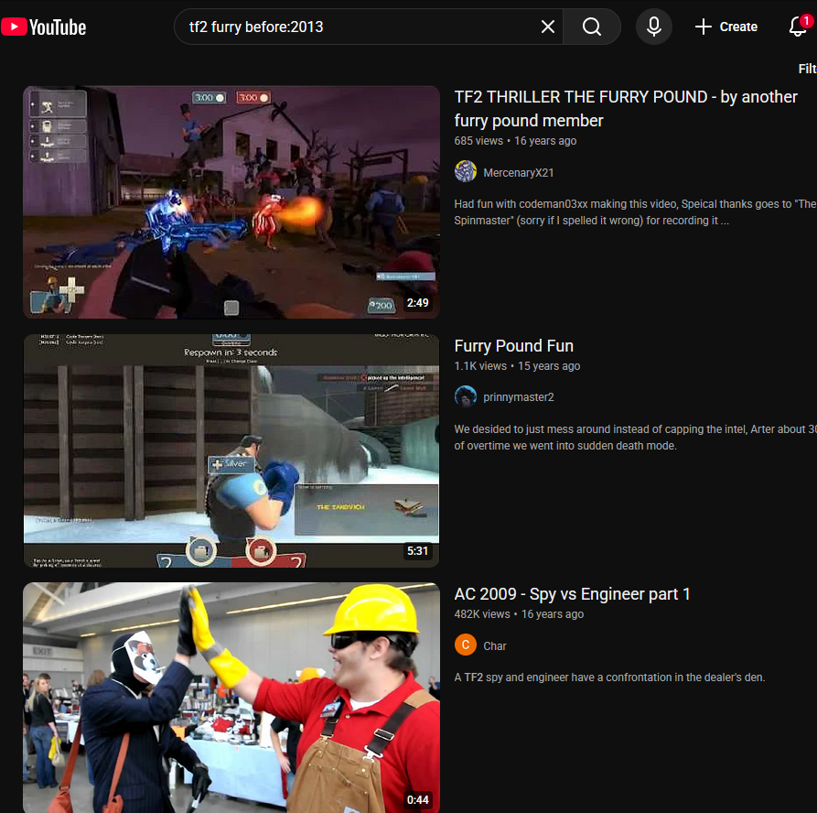Viewport: 817px width, 813px height.
Task: Open 'AC 2009 - Spy vs Engineer part 1'
Action: (x=572, y=594)
